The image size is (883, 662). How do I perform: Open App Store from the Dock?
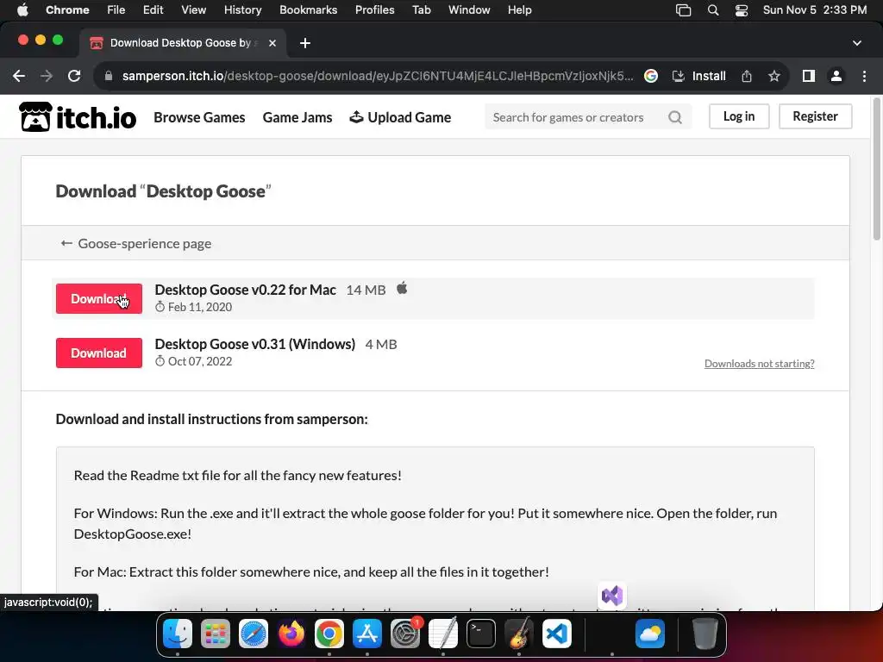(367, 634)
